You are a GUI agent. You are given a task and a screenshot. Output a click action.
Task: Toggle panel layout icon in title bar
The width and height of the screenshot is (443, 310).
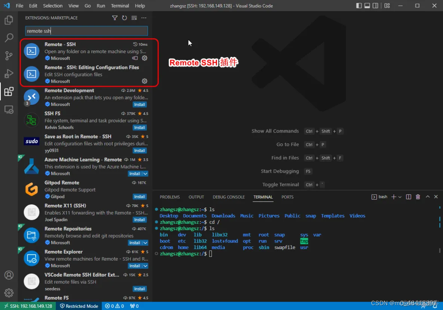tap(367, 6)
